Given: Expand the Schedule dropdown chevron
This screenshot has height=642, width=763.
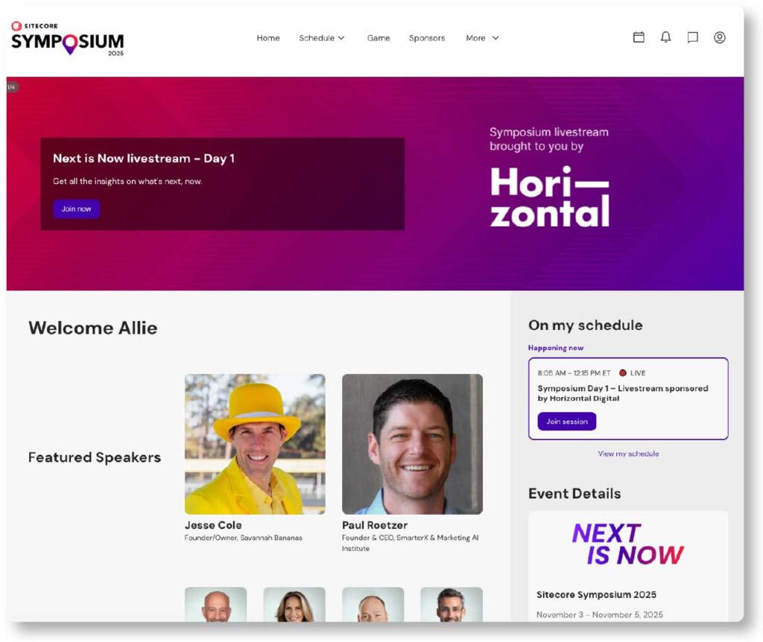Looking at the screenshot, I should click(x=341, y=38).
